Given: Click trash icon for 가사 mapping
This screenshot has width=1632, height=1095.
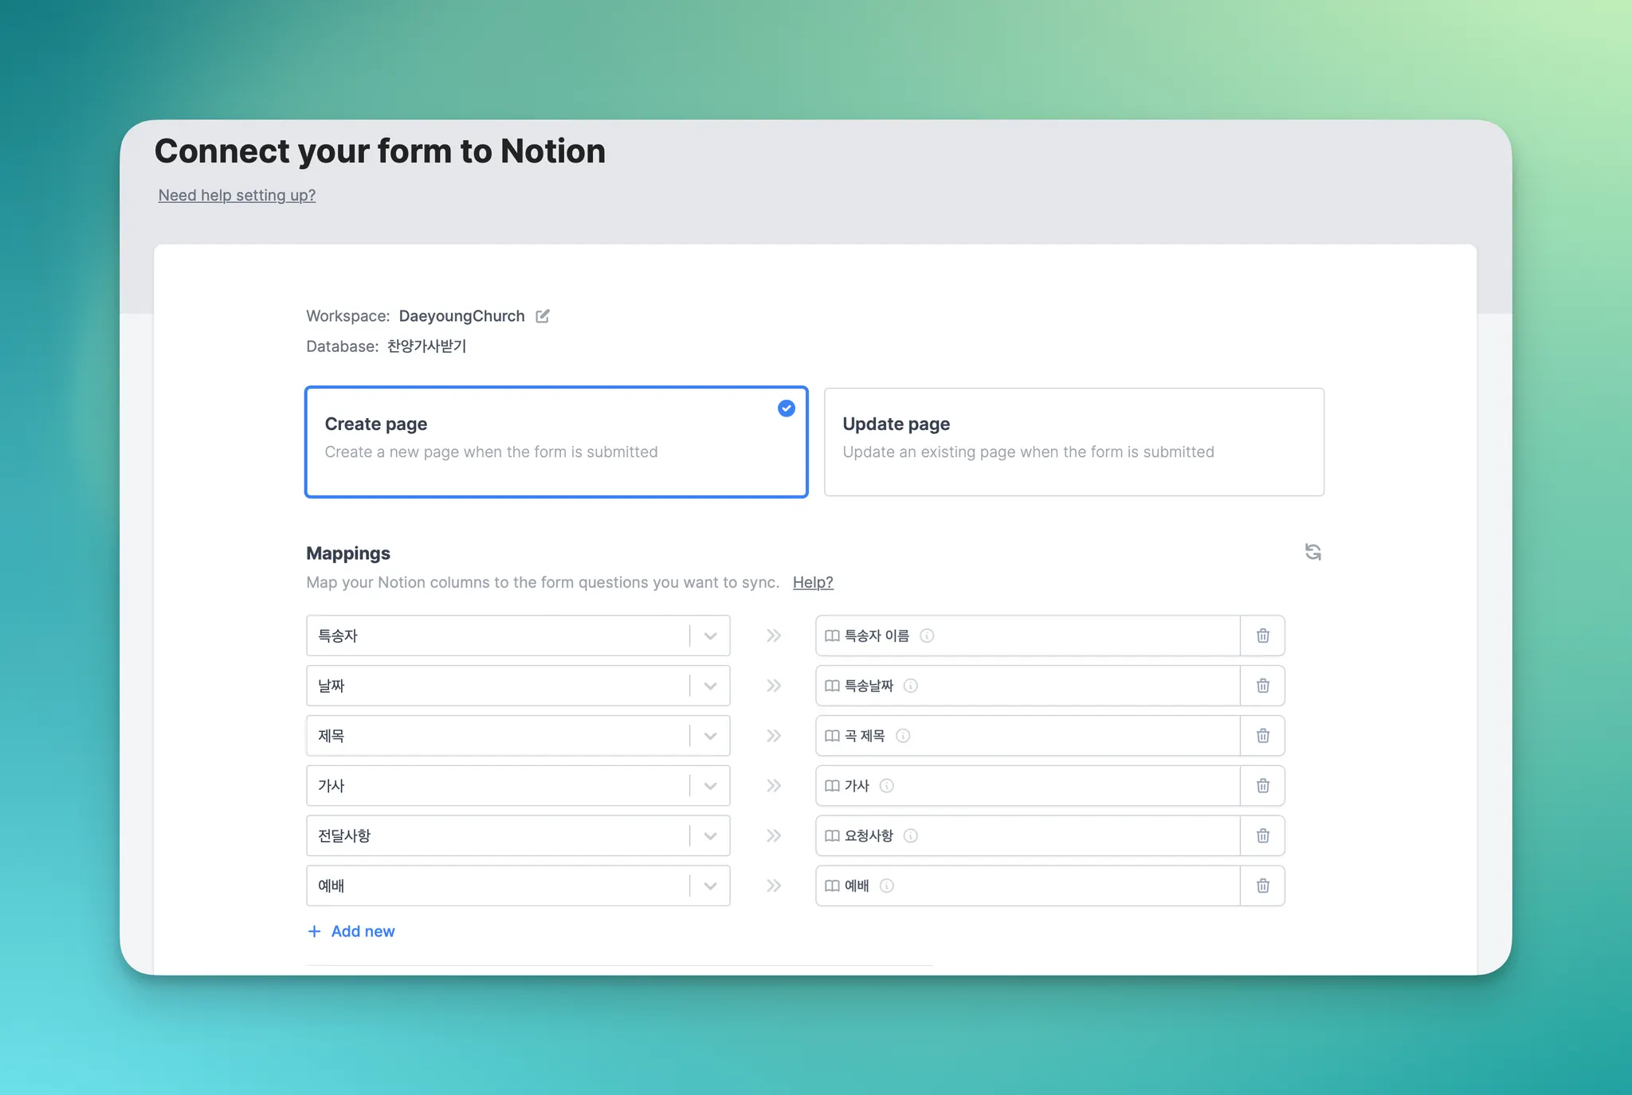Looking at the screenshot, I should (1262, 786).
